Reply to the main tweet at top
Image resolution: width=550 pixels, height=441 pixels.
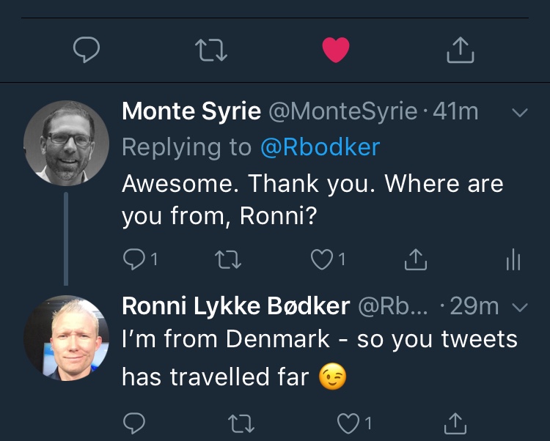87,50
